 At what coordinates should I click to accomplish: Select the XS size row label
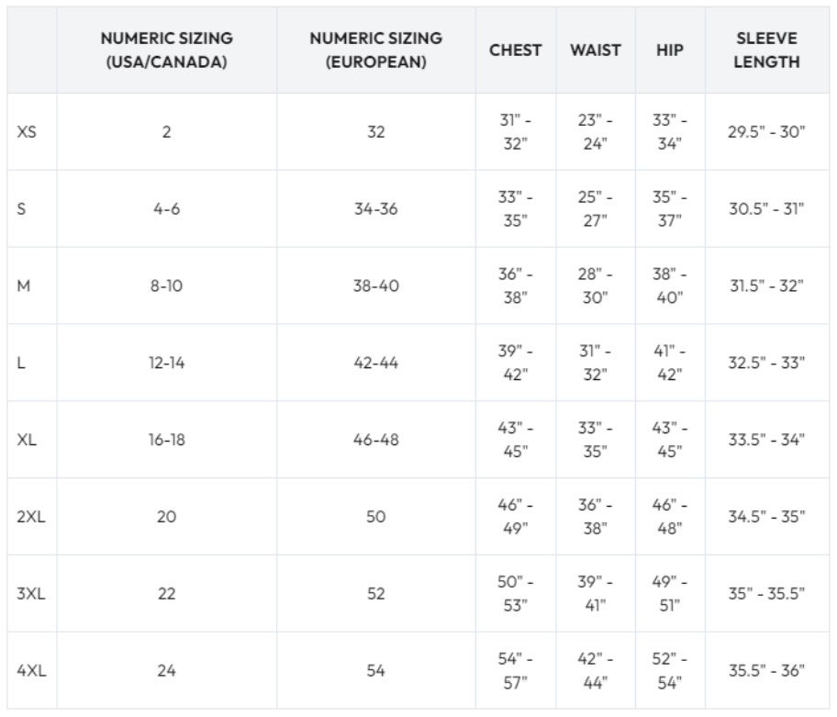[x=27, y=132]
